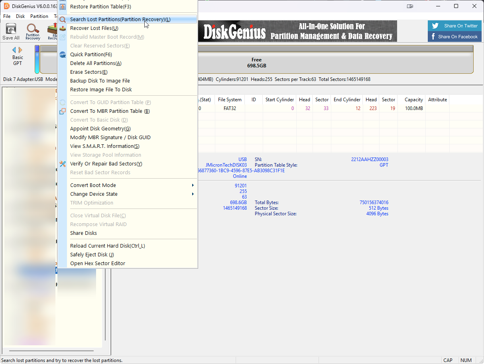Screen dimensions: 484x364
Task: Click the DiskGenius logo in title bar
Action: (x=7, y=6)
